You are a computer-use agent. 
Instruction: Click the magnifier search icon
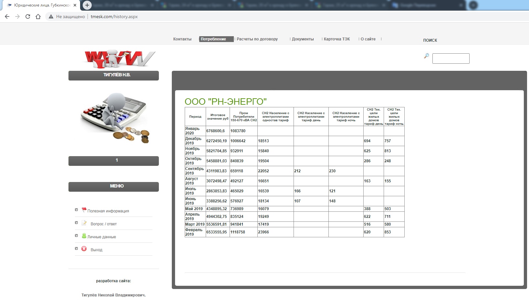click(x=426, y=56)
